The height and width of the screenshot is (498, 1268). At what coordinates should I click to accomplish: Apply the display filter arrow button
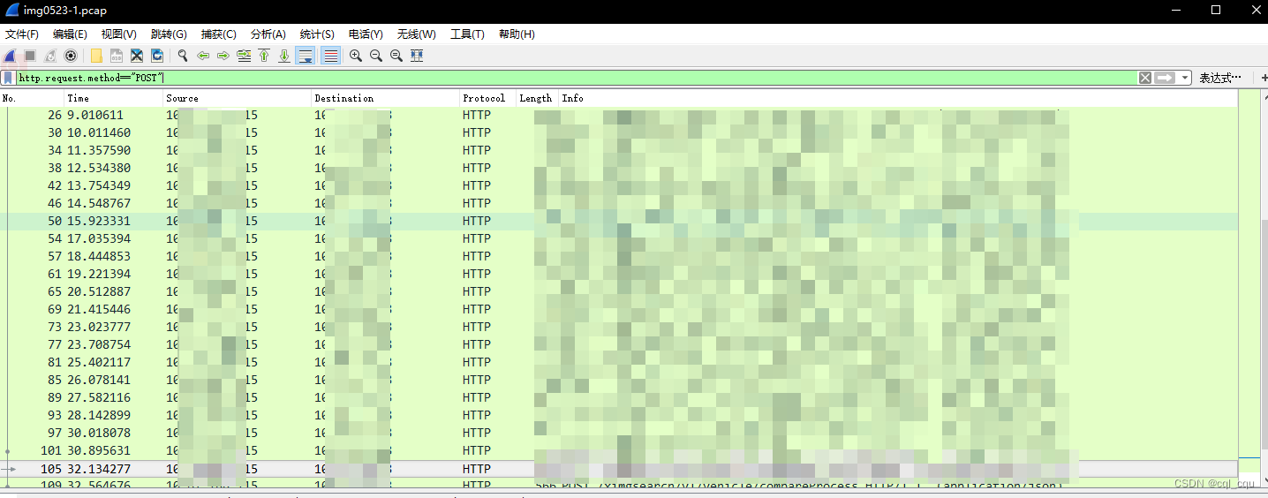(1165, 78)
